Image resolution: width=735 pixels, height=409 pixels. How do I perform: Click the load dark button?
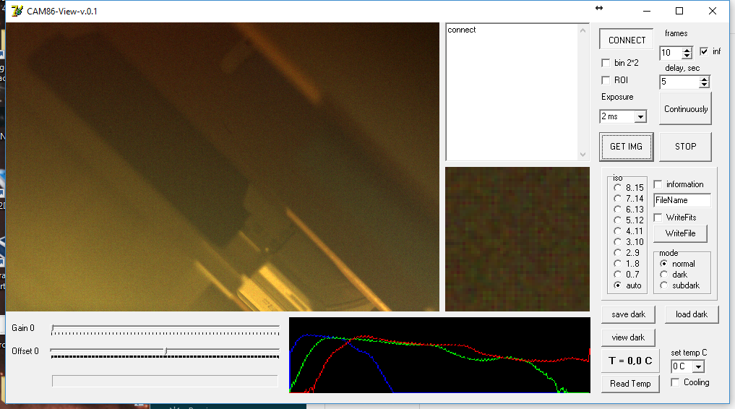(x=692, y=314)
